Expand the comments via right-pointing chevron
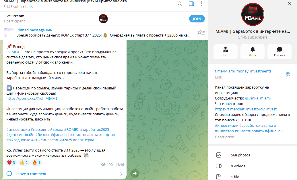The image size is (297, 180). pos(121,174)
